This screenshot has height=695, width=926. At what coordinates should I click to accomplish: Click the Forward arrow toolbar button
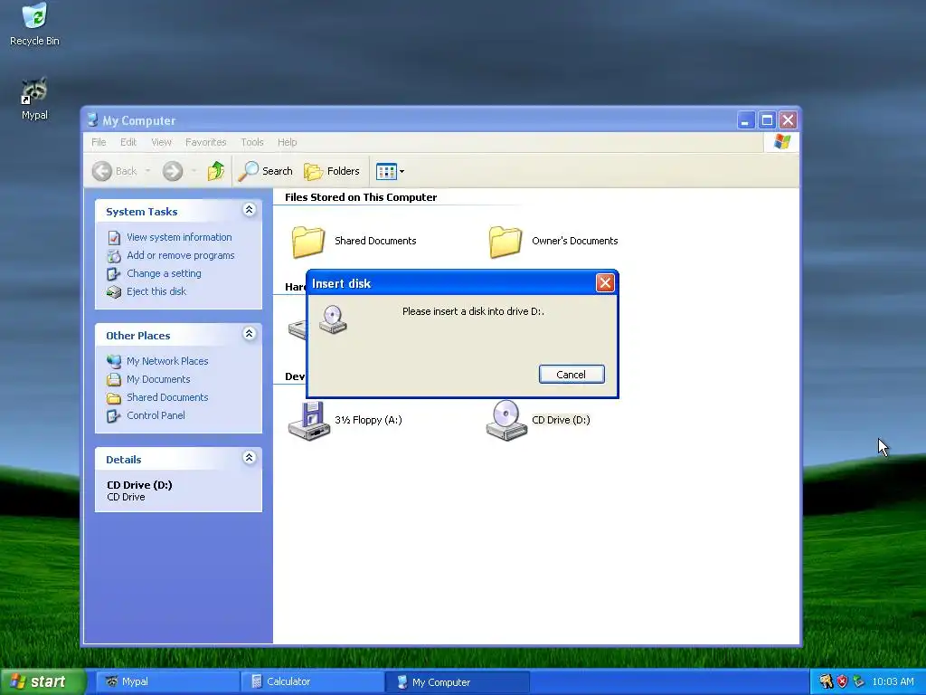tap(173, 171)
